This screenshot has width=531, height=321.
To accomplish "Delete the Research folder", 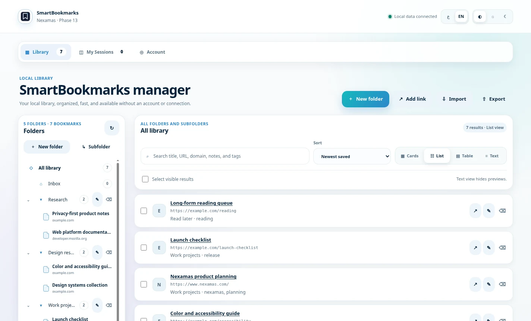I will point(109,199).
